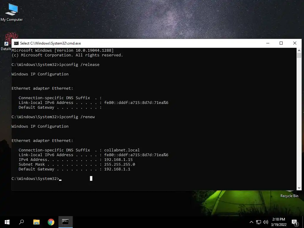
Task: Click the cmd.exe title bar system icon
Action: 16,43
